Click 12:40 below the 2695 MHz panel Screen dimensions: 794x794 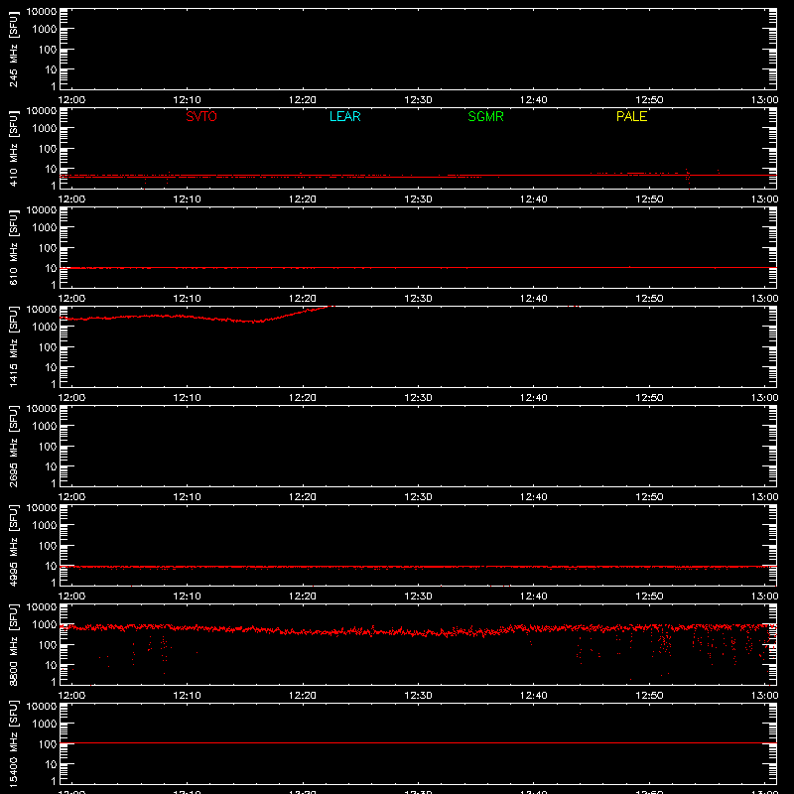(533, 497)
